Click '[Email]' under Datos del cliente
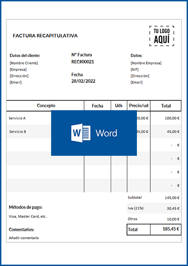 [x=15, y=82]
